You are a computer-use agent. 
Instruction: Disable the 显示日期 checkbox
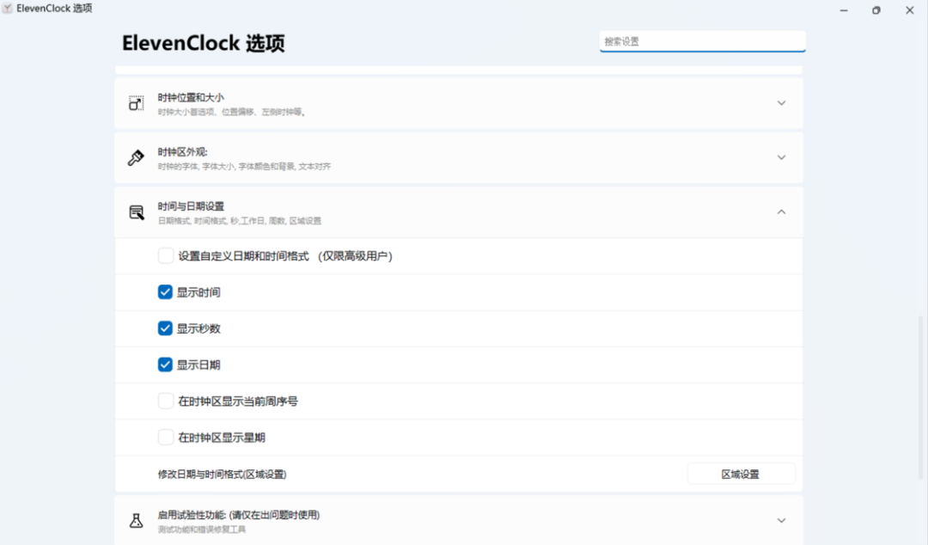click(165, 365)
